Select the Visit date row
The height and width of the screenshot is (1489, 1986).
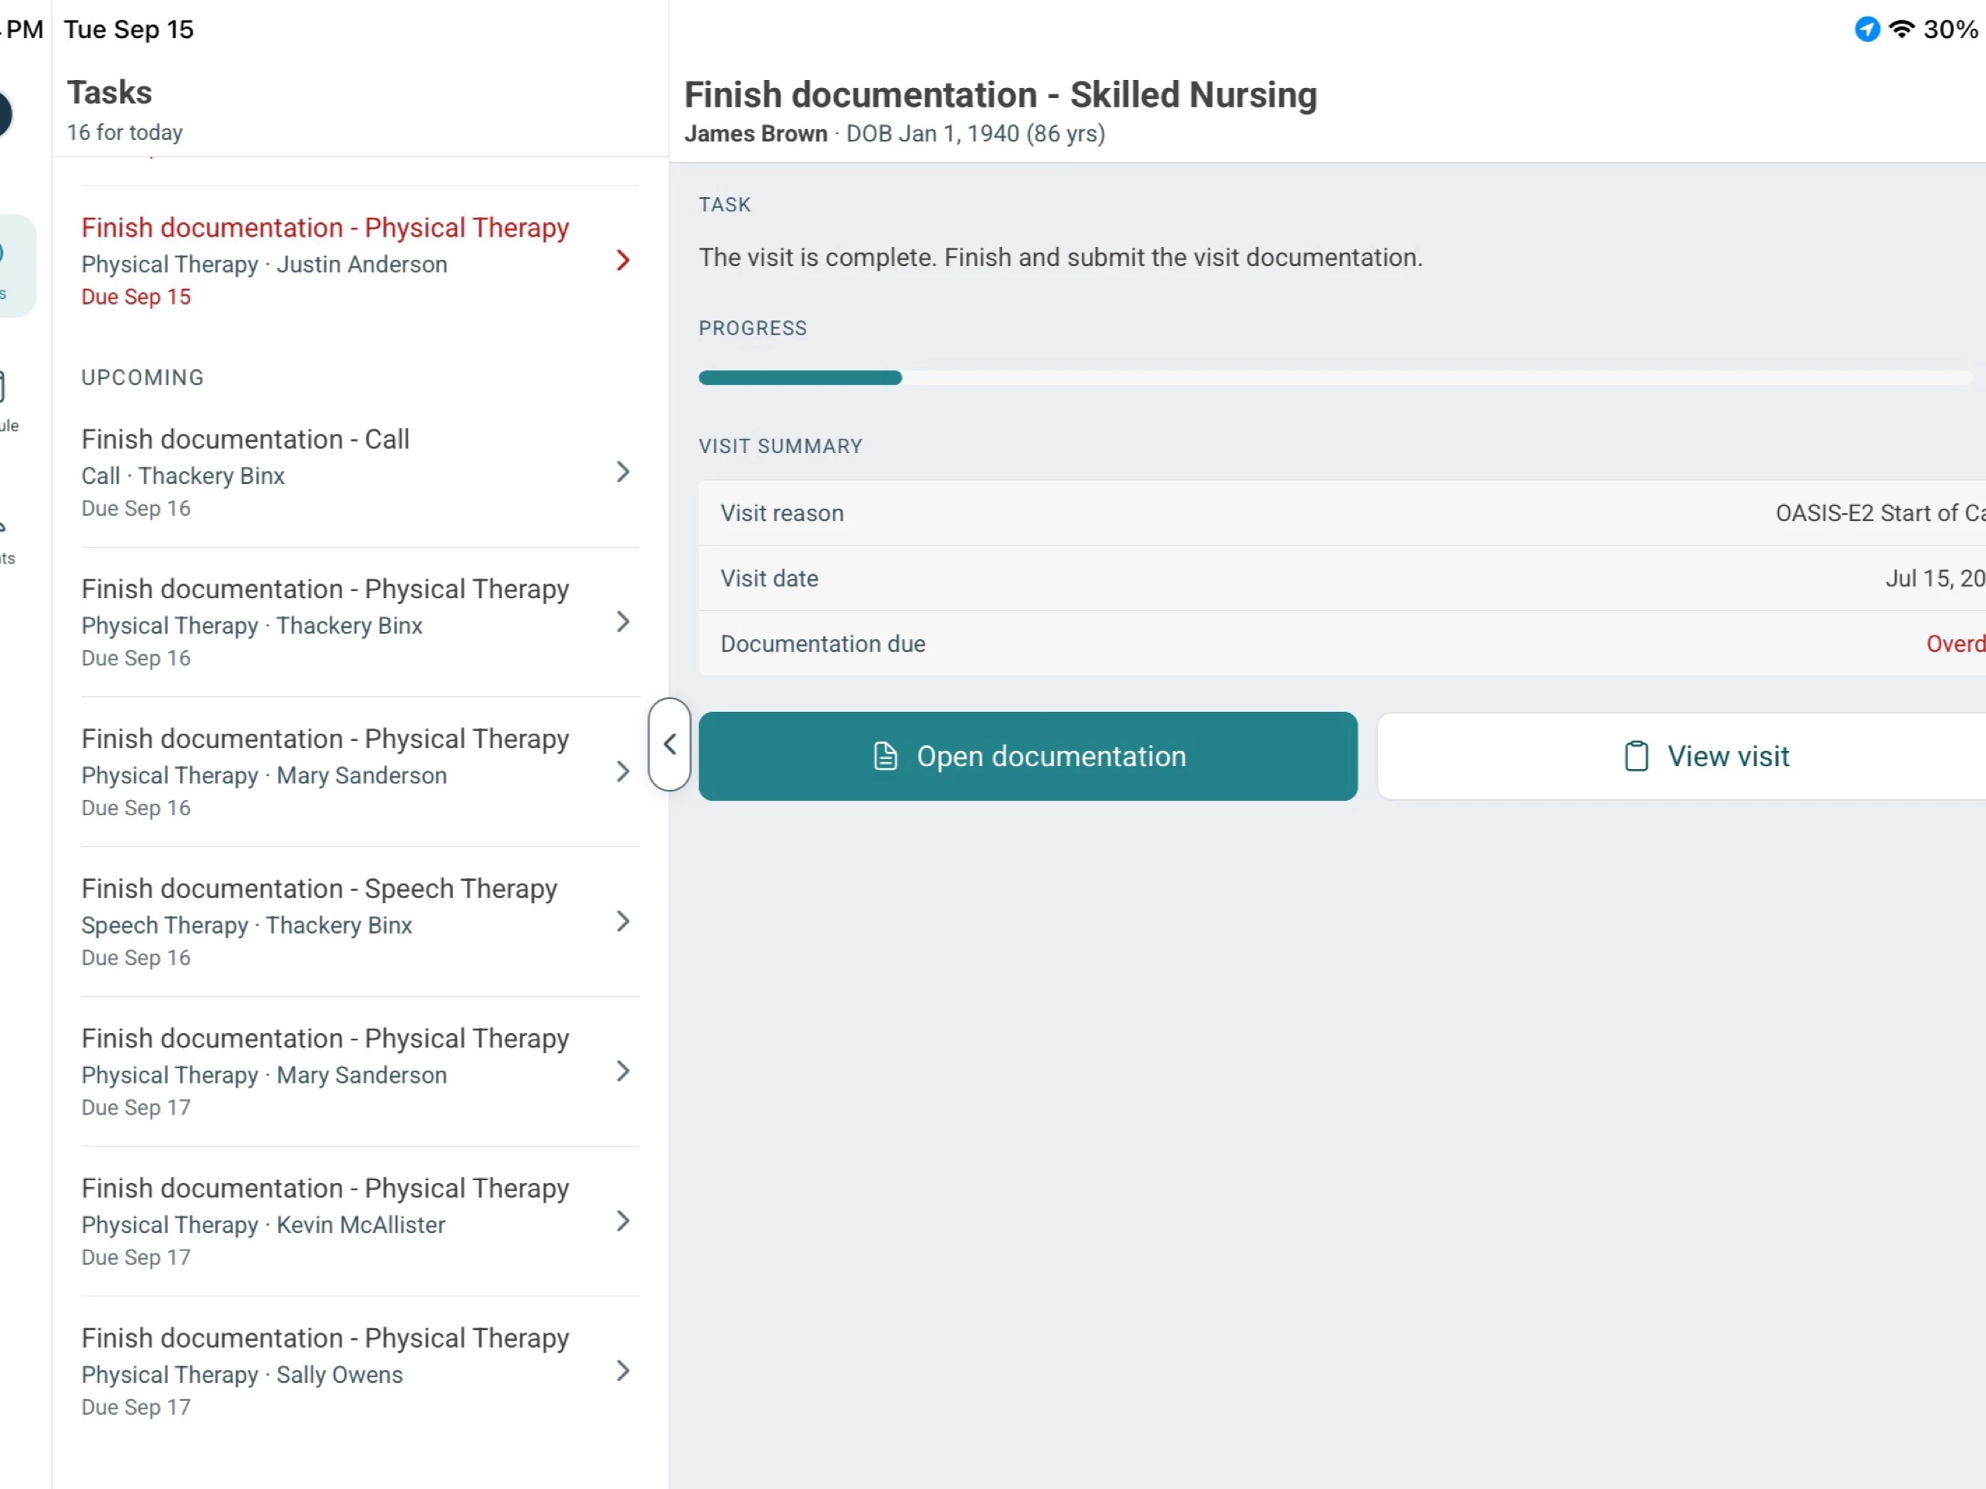tap(1342, 578)
